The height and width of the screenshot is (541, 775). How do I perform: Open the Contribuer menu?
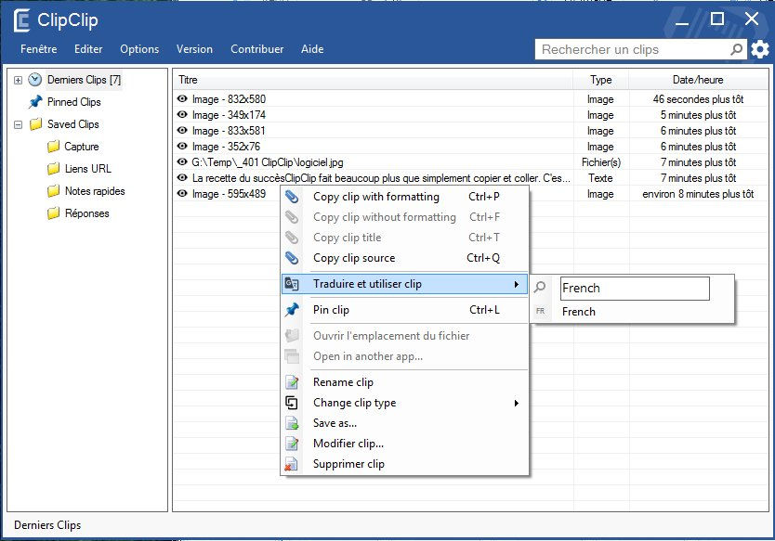[257, 49]
